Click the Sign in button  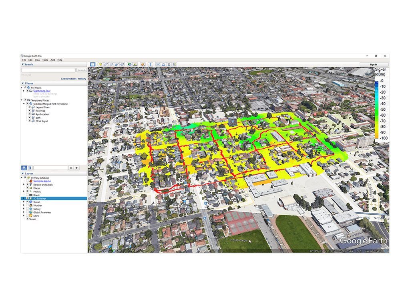coord(373,64)
